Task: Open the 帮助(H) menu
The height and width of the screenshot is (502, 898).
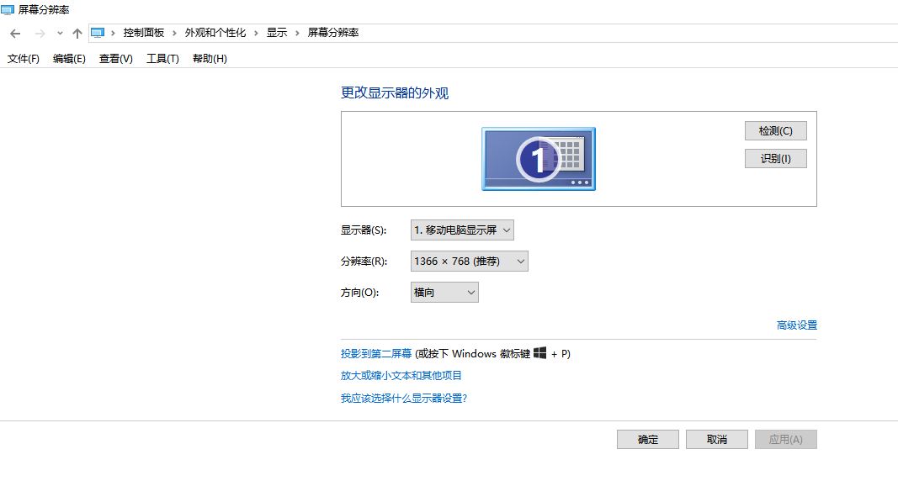Action: (210, 58)
